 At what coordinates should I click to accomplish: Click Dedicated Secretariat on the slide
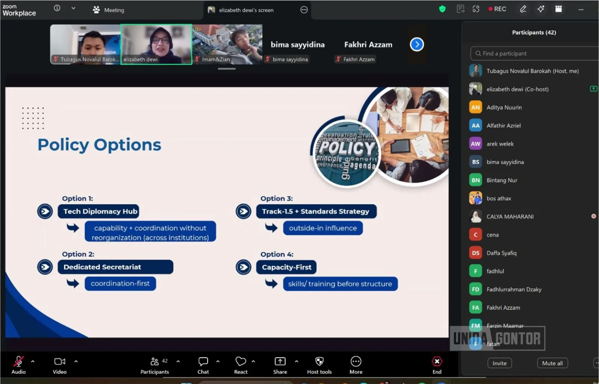coord(115,267)
